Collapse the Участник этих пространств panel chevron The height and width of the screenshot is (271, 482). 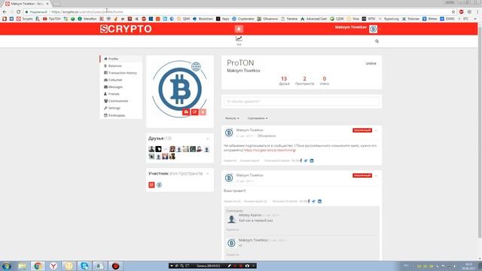click(208, 174)
